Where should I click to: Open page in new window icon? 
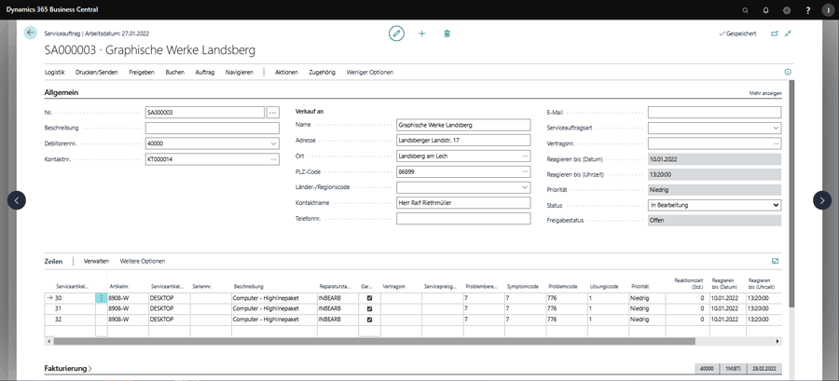click(775, 34)
